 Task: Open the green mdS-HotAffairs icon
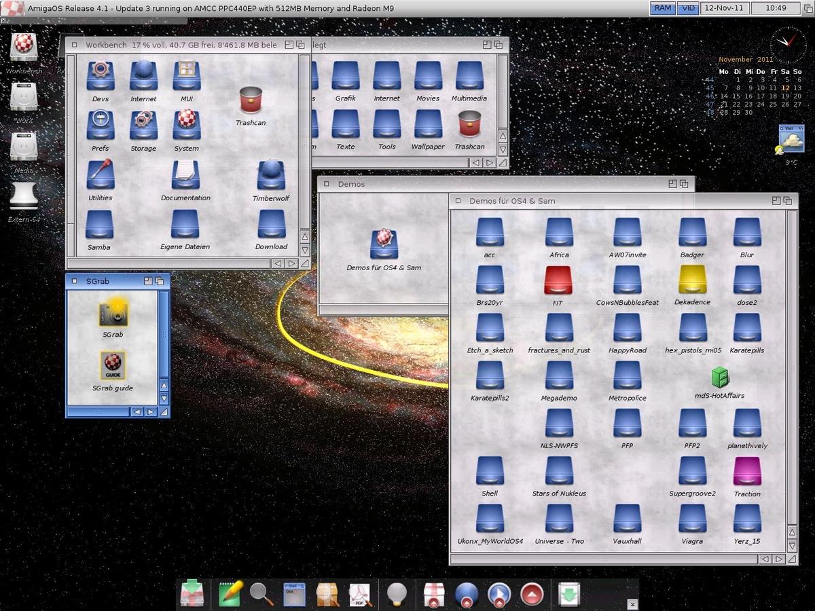pyautogui.click(x=720, y=377)
